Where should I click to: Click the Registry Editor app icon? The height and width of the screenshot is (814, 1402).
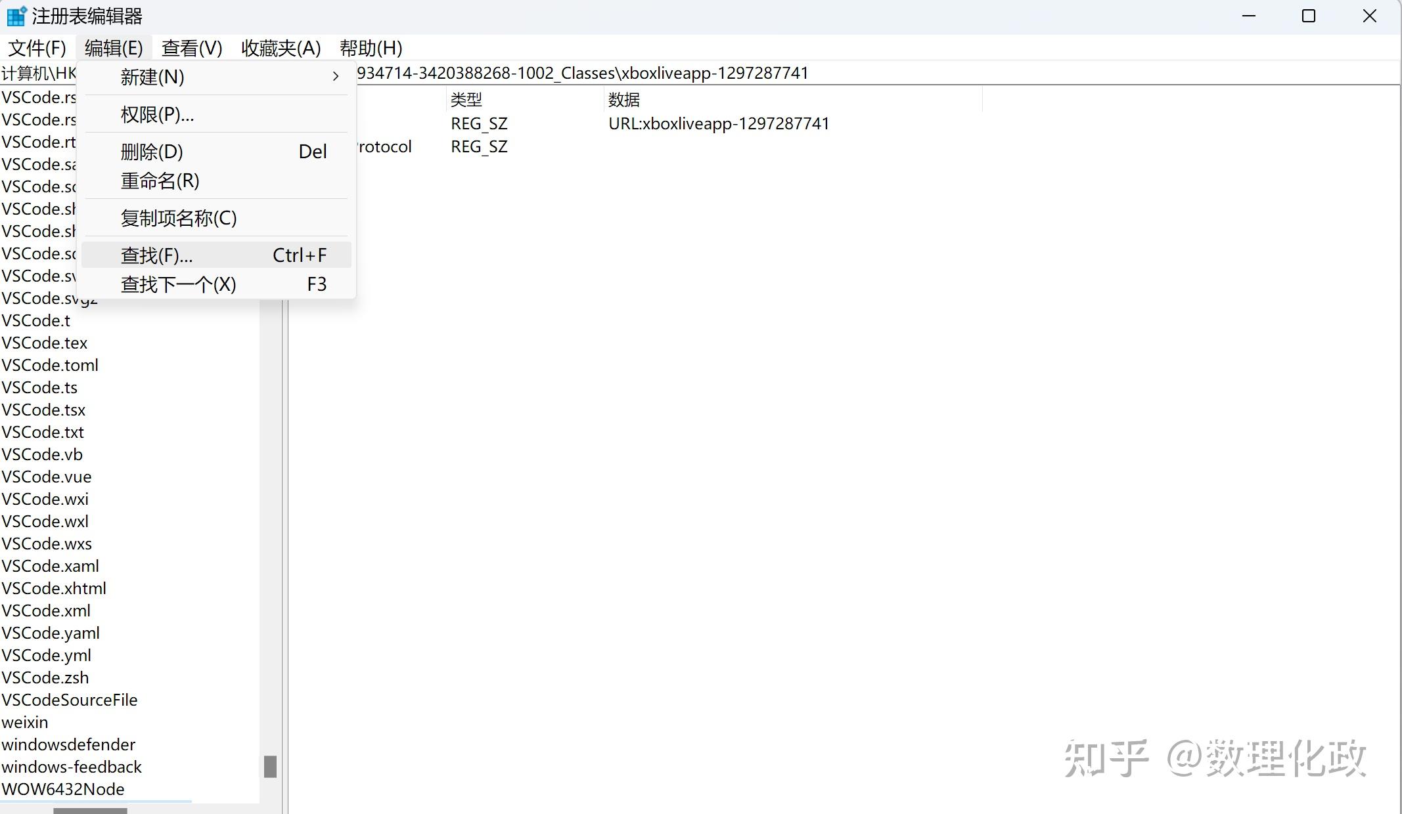click(16, 16)
